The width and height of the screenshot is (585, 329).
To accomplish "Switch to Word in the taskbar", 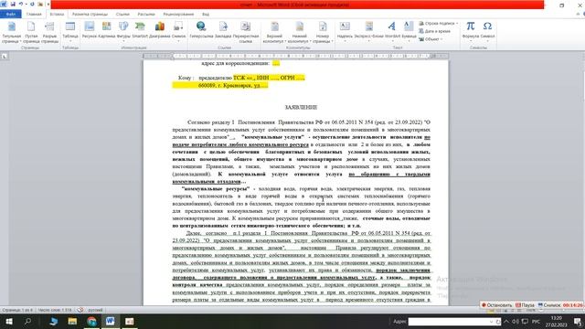I will click(110, 321).
